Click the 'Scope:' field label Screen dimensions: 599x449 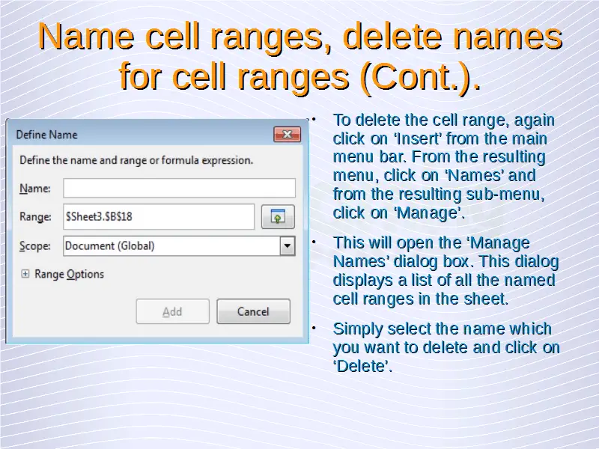pyautogui.click(x=35, y=246)
